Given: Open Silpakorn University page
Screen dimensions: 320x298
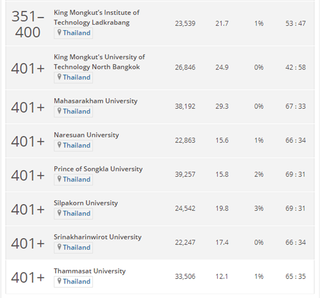Looking at the screenshot, I should 85,203.
